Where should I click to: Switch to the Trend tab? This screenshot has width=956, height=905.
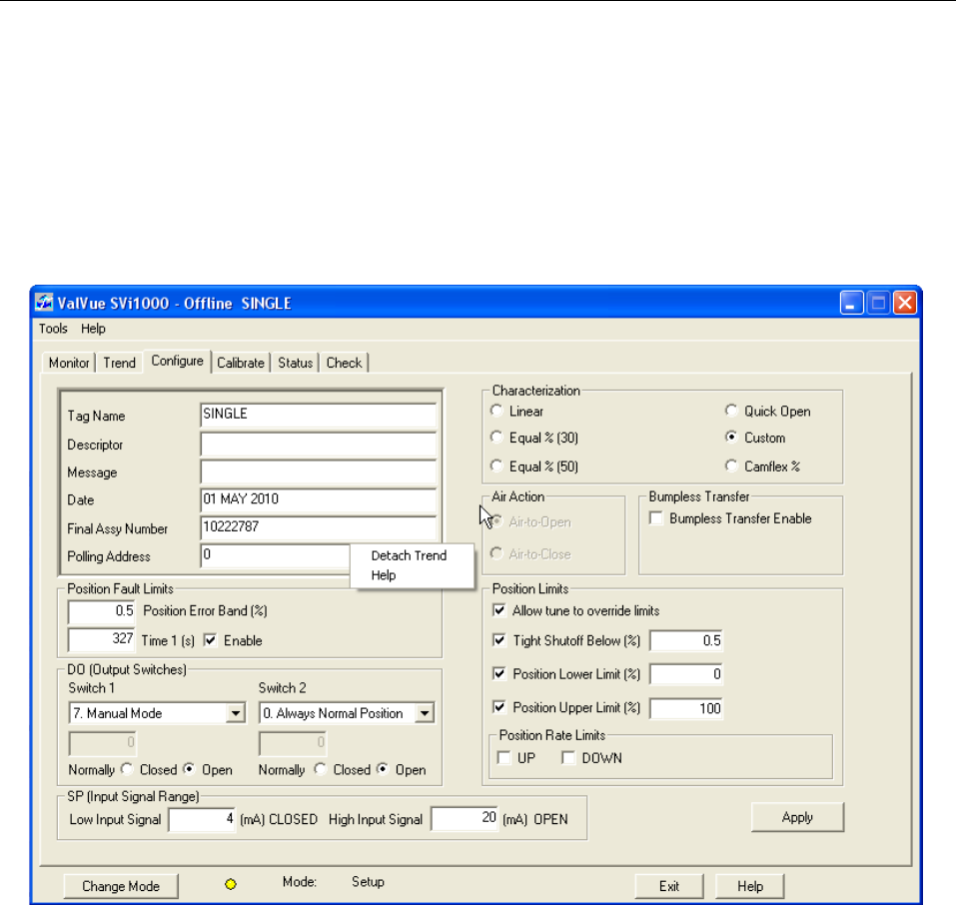[x=120, y=363]
